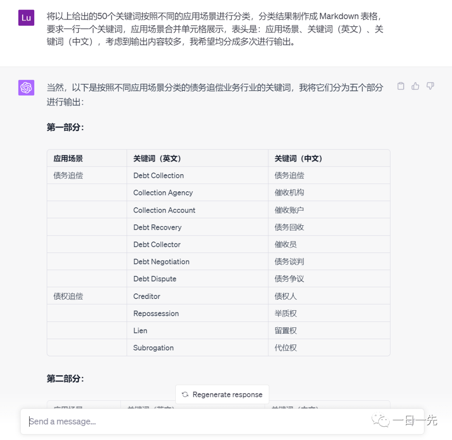Click the WeChat logo watermark
The height and width of the screenshot is (440, 452).
point(381,420)
